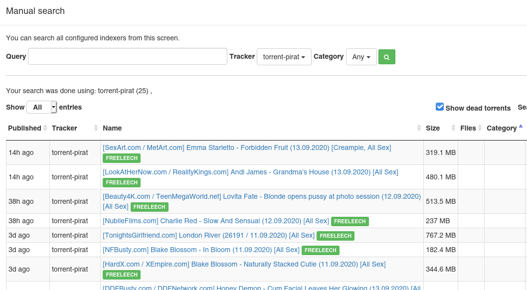The width and height of the screenshot is (527, 290).
Task: Click the search was done using summary text
Action: coord(79,91)
